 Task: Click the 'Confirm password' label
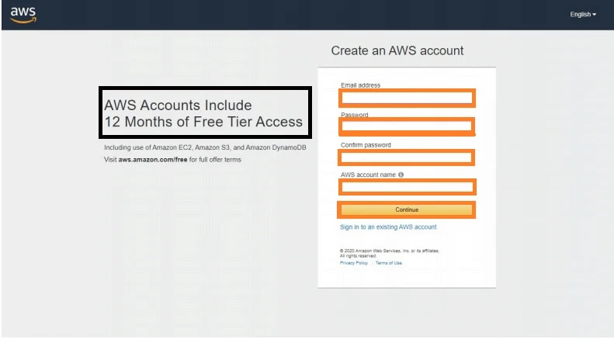(x=366, y=145)
